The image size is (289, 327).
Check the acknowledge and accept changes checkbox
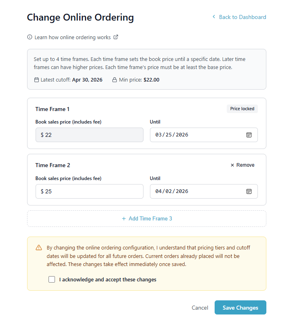click(x=52, y=279)
